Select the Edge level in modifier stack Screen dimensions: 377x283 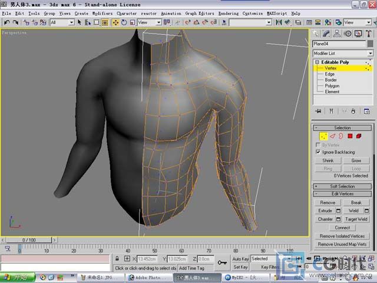click(x=330, y=74)
